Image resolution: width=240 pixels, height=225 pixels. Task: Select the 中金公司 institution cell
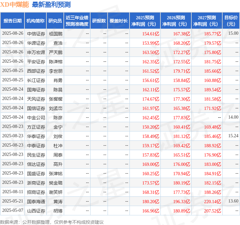tap(36, 118)
